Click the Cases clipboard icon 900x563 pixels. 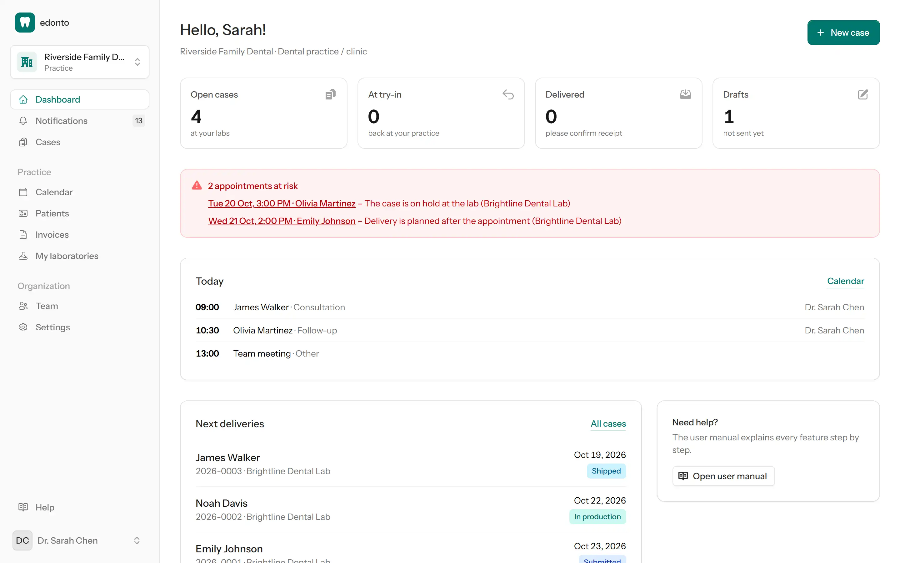[x=23, y=142]
